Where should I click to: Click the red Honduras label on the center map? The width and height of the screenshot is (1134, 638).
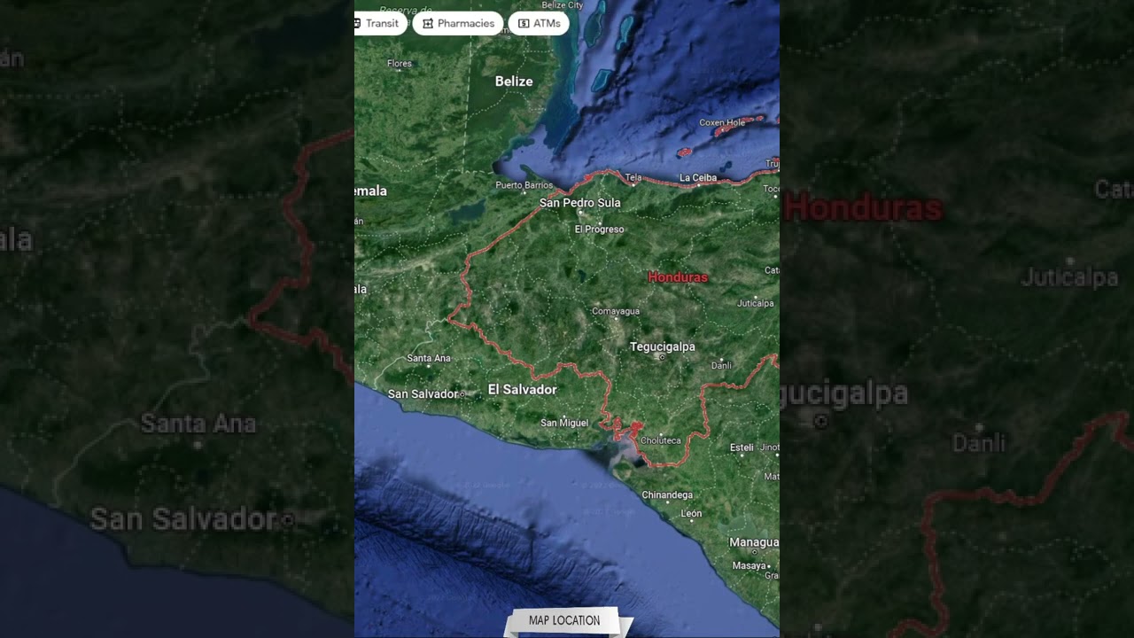pyautogui.click(x=678, y=277)
